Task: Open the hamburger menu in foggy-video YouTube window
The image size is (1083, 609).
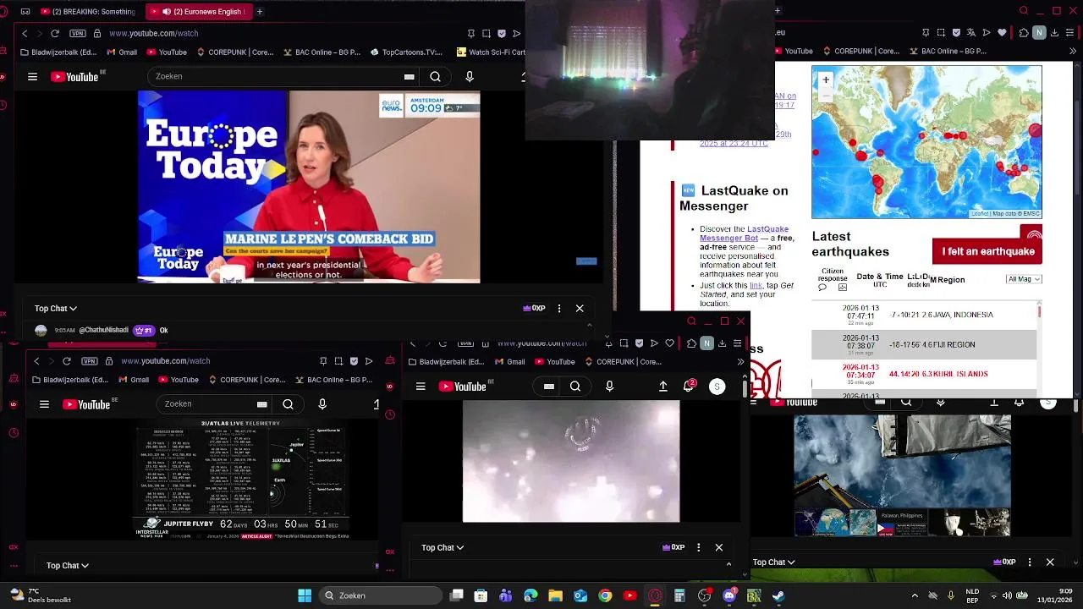Action: [x=421, y=387]
